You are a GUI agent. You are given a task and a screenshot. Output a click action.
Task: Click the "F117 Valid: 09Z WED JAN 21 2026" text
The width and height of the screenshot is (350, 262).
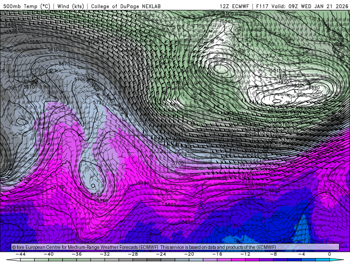click(302, 6)
